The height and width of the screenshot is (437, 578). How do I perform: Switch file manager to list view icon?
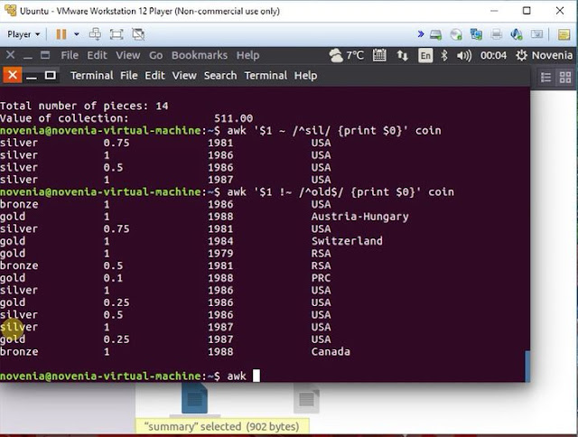(545, 78)
